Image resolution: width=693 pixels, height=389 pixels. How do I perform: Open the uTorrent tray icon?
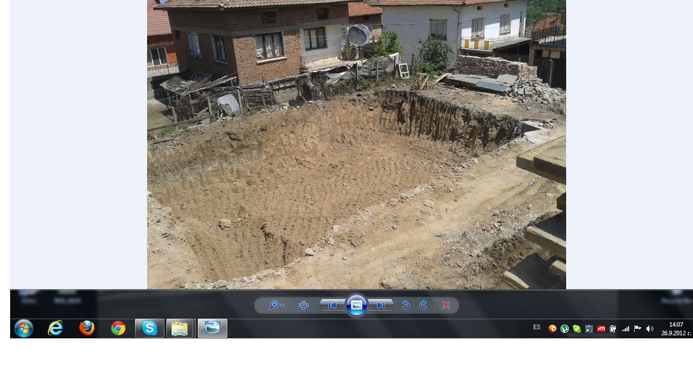[x=565, y=329]
